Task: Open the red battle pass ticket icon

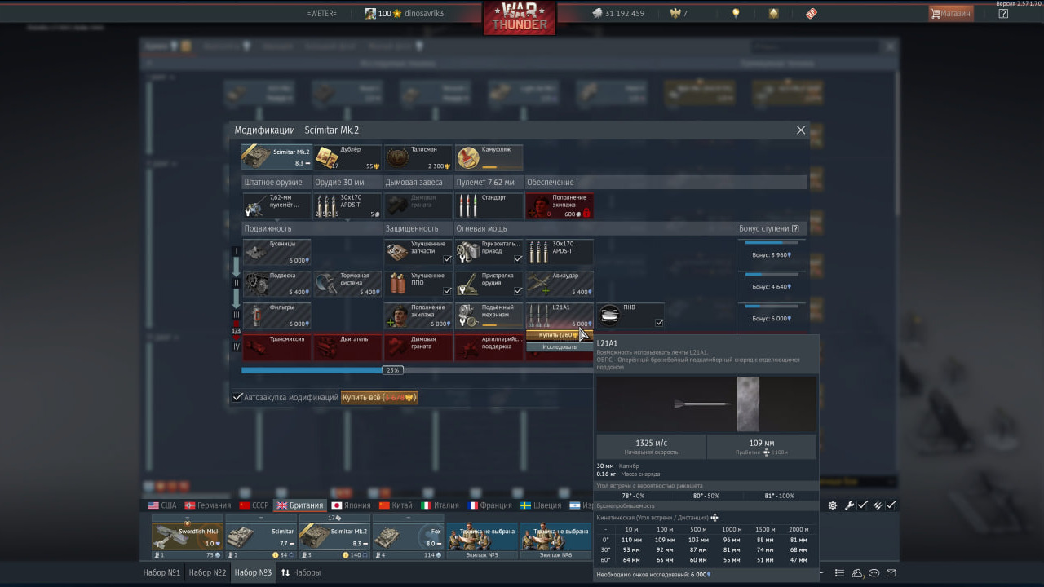Action: [x=811, y=13]
